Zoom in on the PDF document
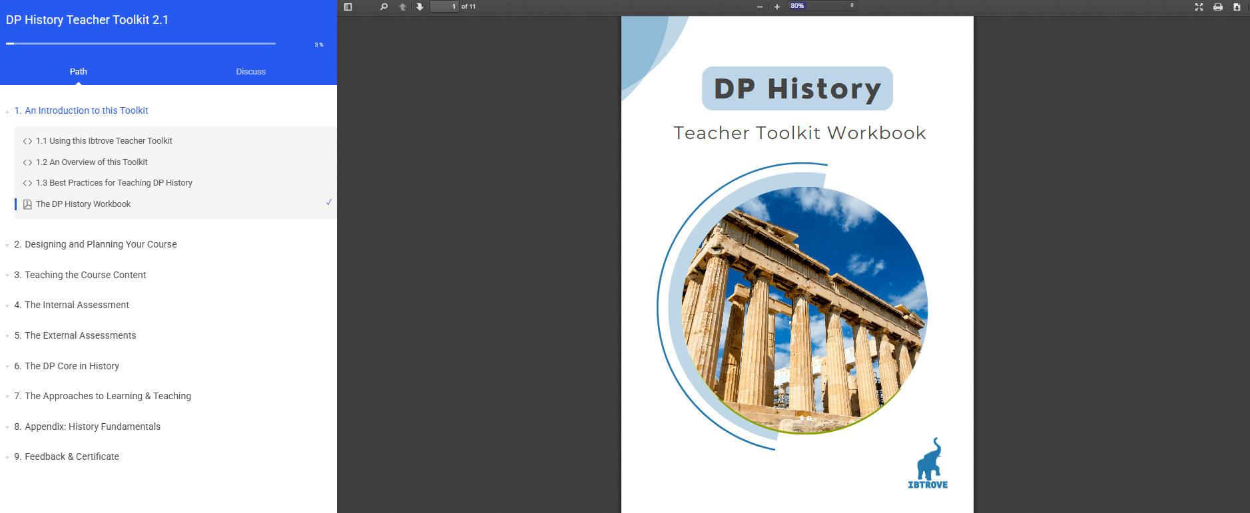1250x513 pixels. pyautogui.click(x=777, y=7)
